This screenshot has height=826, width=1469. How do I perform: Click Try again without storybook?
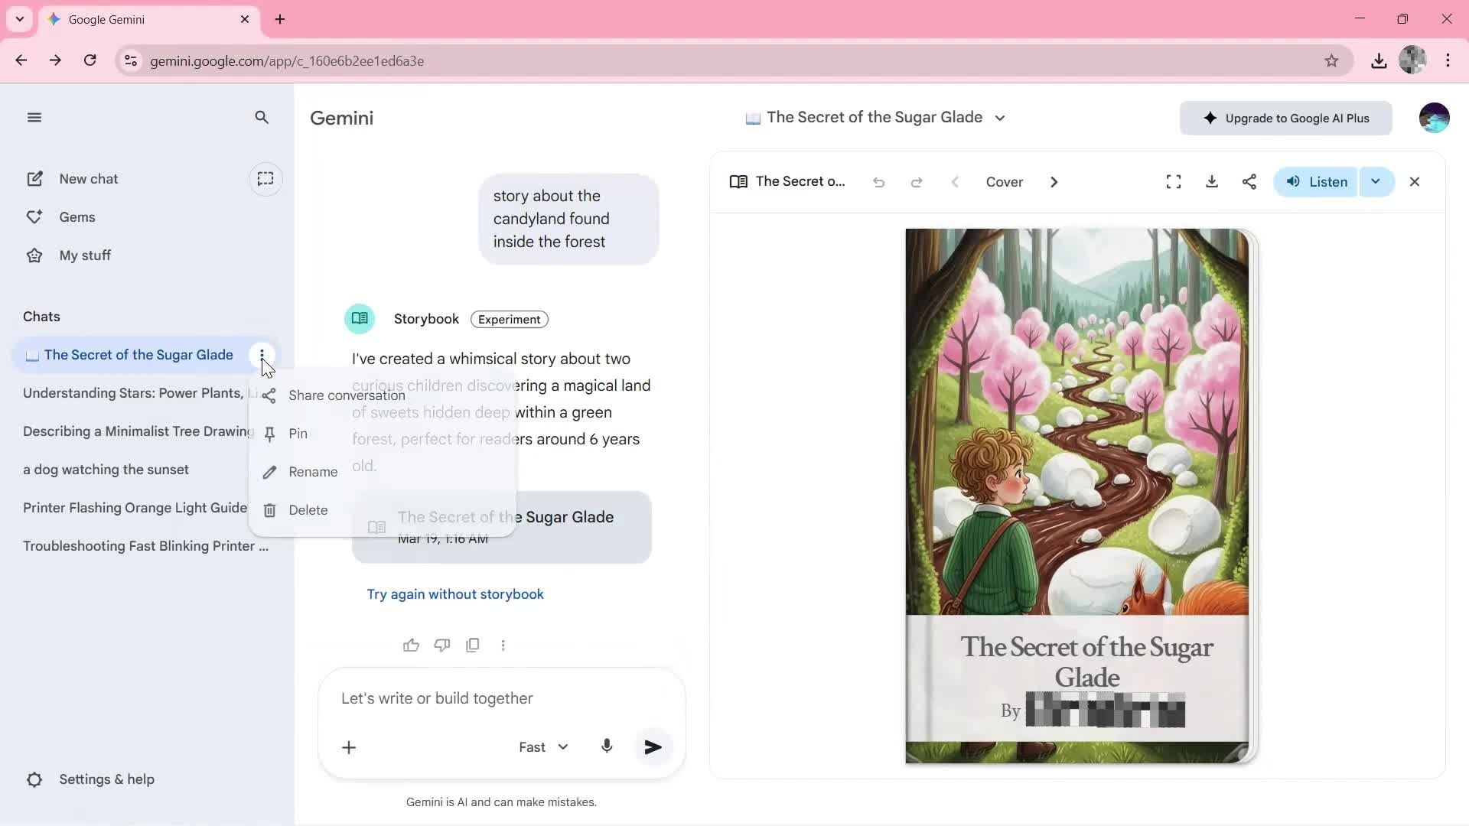click(x=455, y=594)
